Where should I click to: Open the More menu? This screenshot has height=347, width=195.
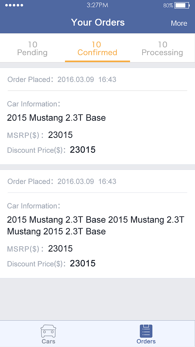[179, 23]
